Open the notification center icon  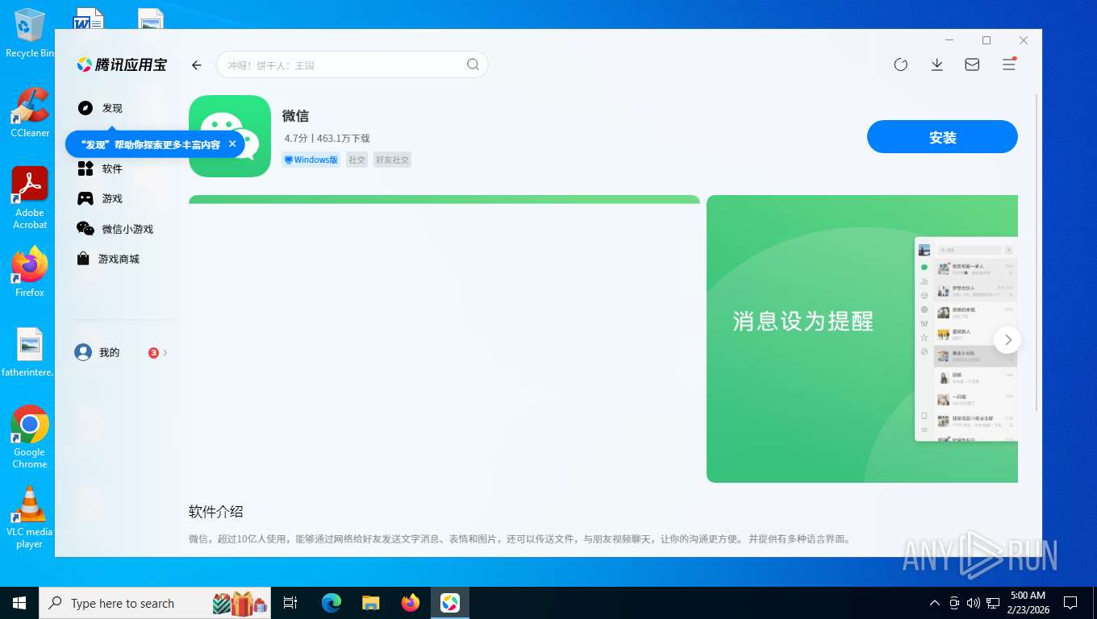[1070, 603]
